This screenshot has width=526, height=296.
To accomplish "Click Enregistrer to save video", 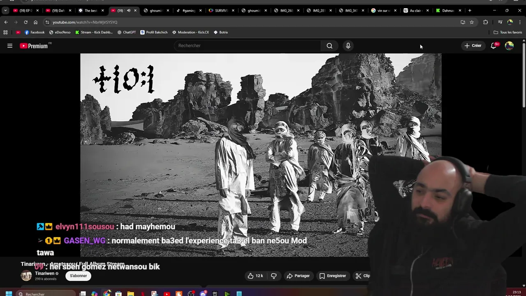I will click(x=333, y=276).
